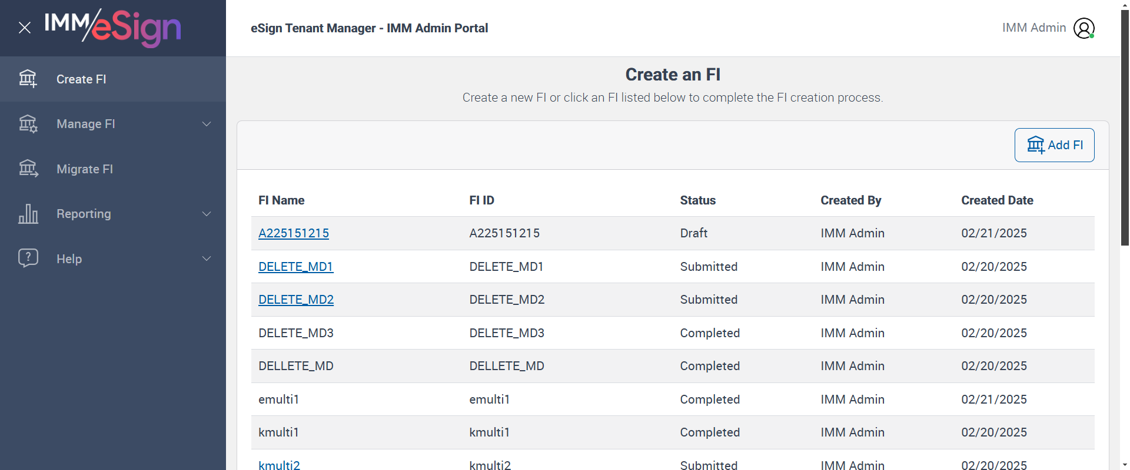1130x470 pixels.
Task: Click the Help question bubble icon
Action: point(28,258)
